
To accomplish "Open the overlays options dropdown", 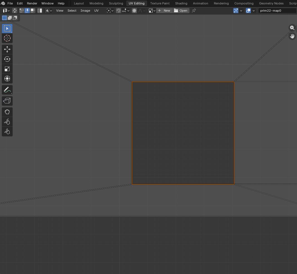I will tap(254, 11).
